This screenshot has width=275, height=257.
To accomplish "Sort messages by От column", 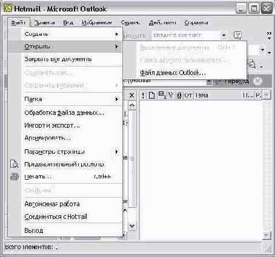I will pos(188,95).
